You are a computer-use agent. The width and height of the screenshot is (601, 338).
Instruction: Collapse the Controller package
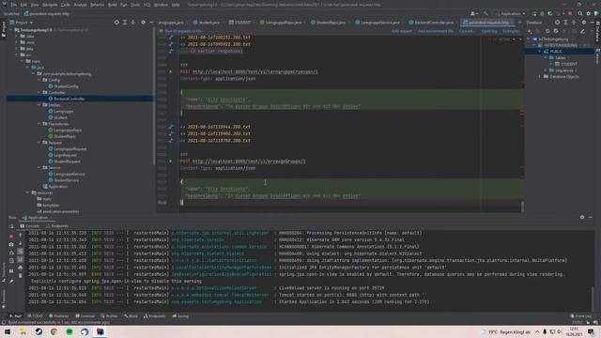click(39, 92)
